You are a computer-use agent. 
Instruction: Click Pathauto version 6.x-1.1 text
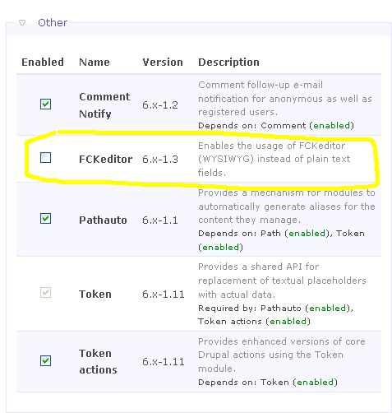(160, 220)
